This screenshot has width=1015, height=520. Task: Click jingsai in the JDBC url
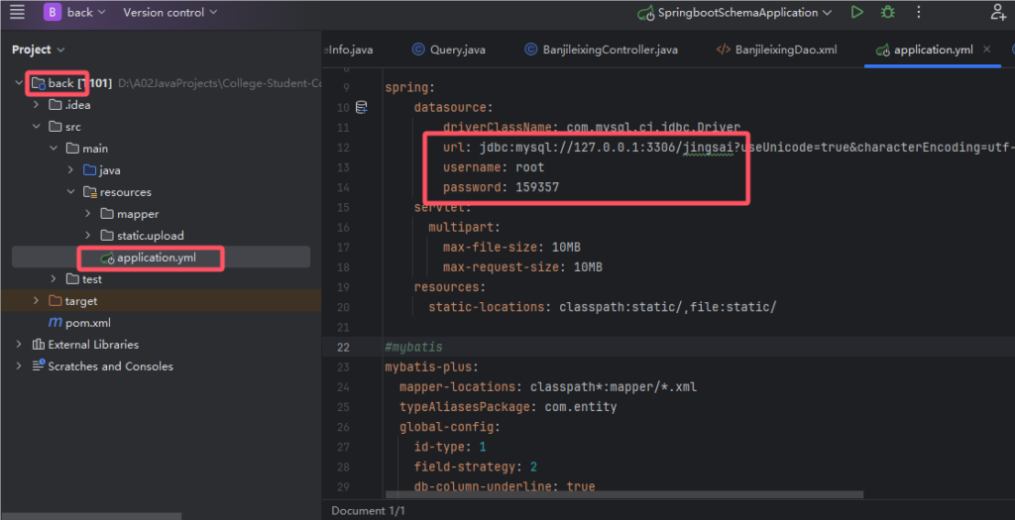(708, 148)
